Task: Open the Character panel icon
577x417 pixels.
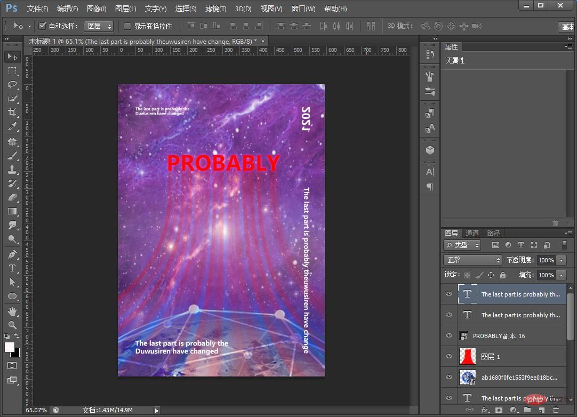Action: [x=430, y=172]
